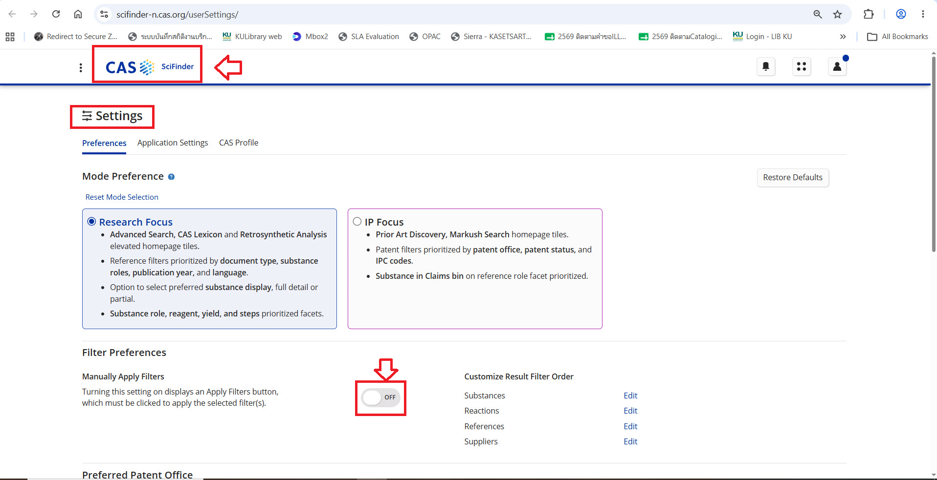937x480 pixels.
Task: Click the 'Customize Result Filter Order' heading
Action: tap(519, 376)
